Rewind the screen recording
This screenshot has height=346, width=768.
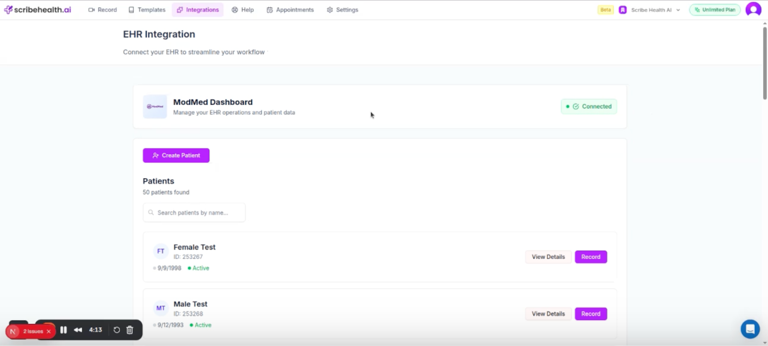tap(78, 330)
